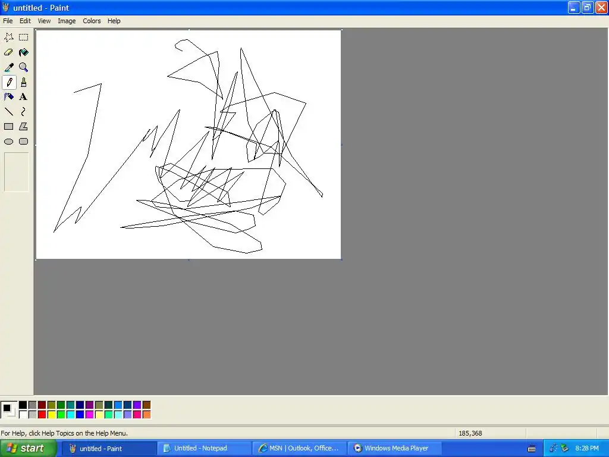
Task: Pick the black color swatch
Action: 23,405
